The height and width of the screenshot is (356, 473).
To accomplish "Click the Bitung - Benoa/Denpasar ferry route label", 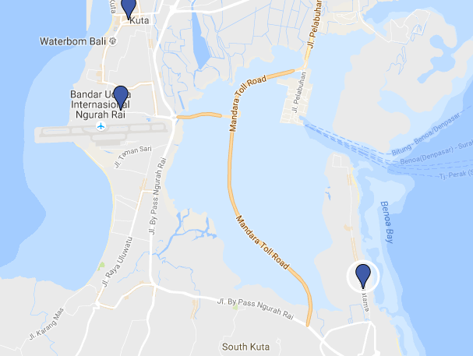I will pyautogui.click(x=426, y=134).
